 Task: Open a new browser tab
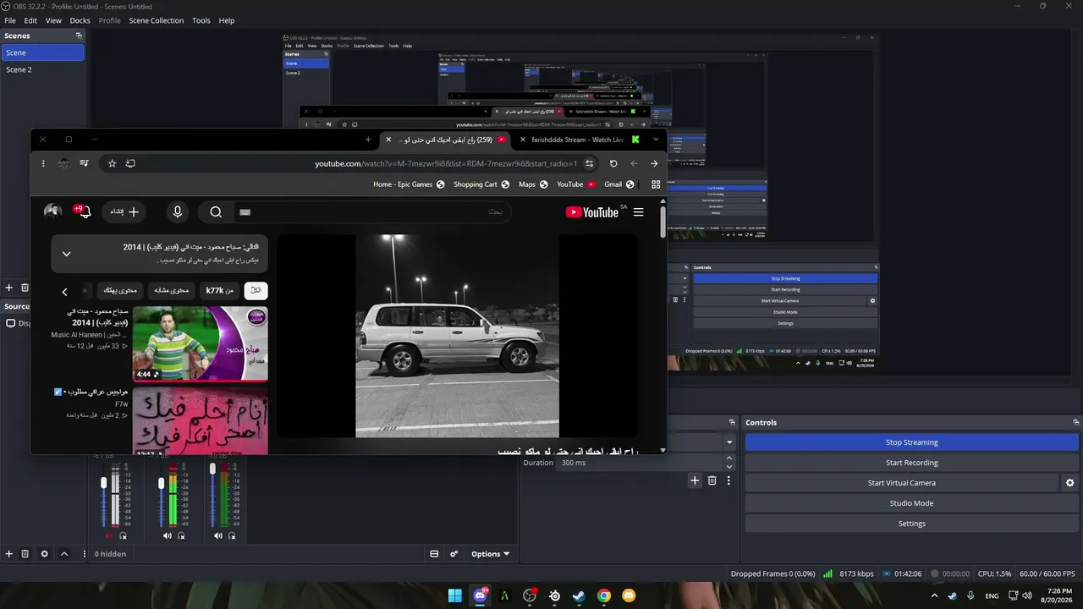pyautogui.click(x=368, y=140)
